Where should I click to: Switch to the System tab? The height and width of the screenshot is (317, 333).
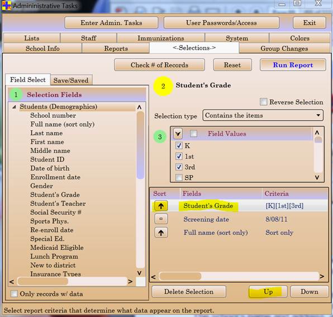tap(237, 38)
